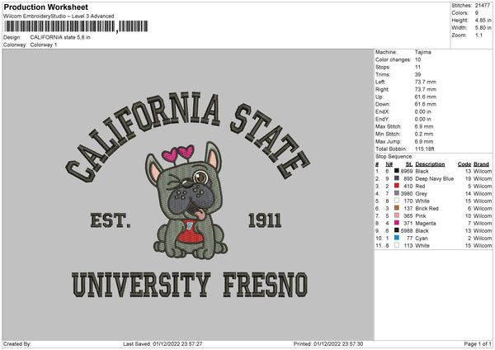Select the Printed timestamp 23:57:30
This screenshot has height=350, width=495.
[x=351, y=343]
